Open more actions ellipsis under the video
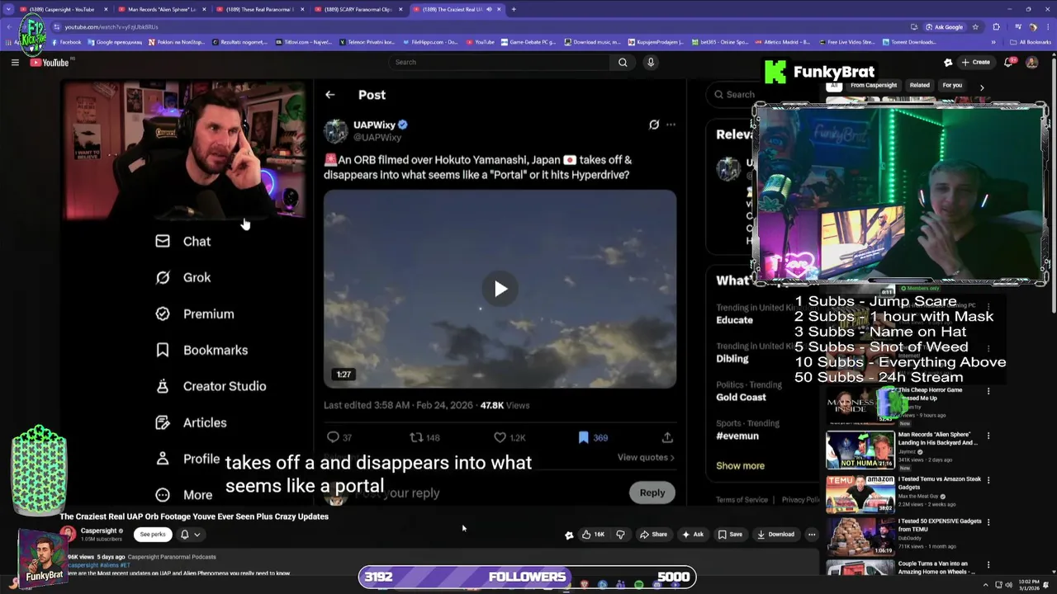Image resolution: width=1057 pixels, height=594 pixels. click(x=812, y=535)
